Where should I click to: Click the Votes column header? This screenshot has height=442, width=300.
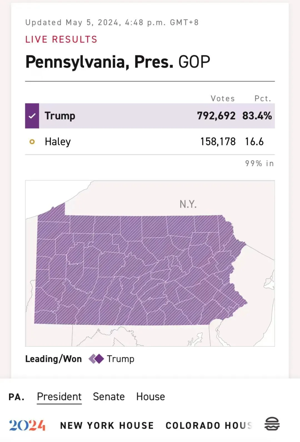[223, 98]
